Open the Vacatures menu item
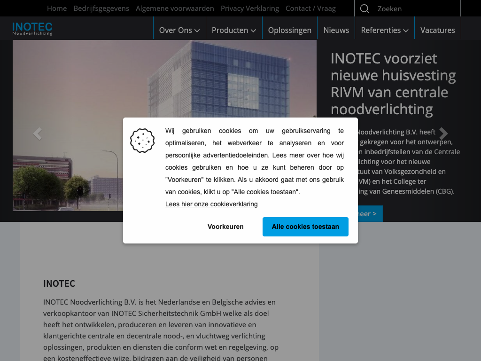Image resolution: width=481 pixels, height=361 pixels. click(x=437, y=30)
